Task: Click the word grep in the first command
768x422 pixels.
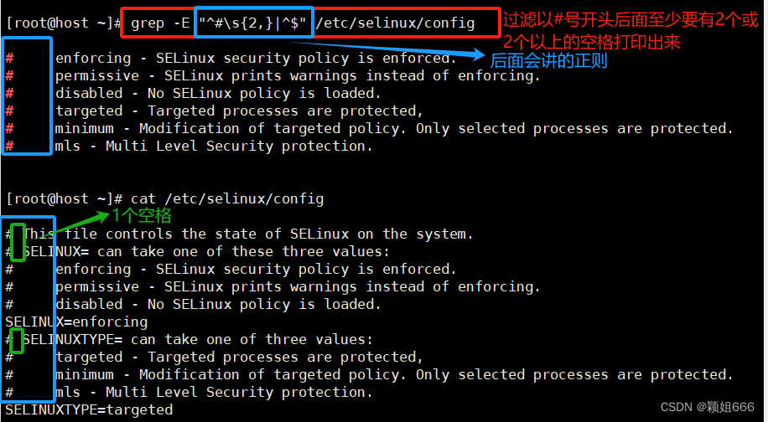Action: (x=148, y=23)
